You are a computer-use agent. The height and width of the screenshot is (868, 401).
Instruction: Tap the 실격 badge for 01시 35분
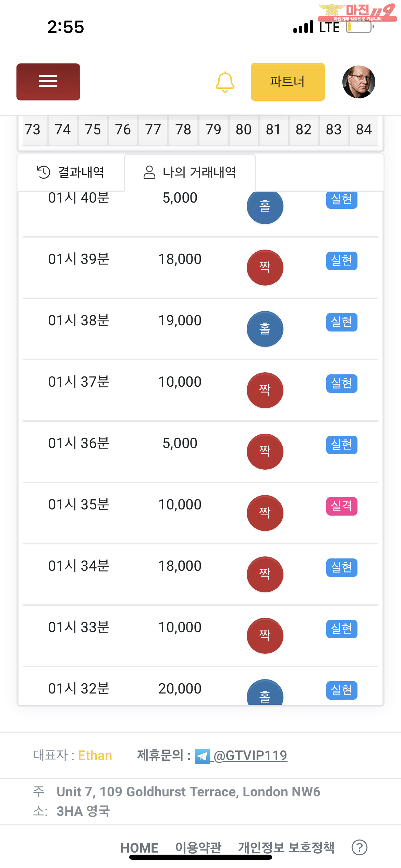(x=341, y=506)
